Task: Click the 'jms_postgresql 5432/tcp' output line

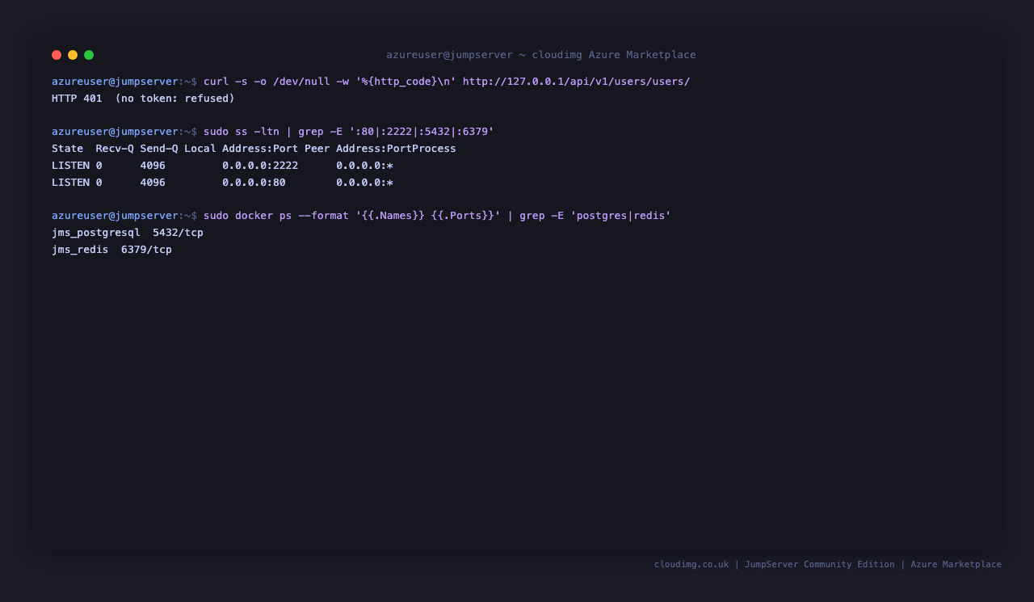Action: (128, 233)
